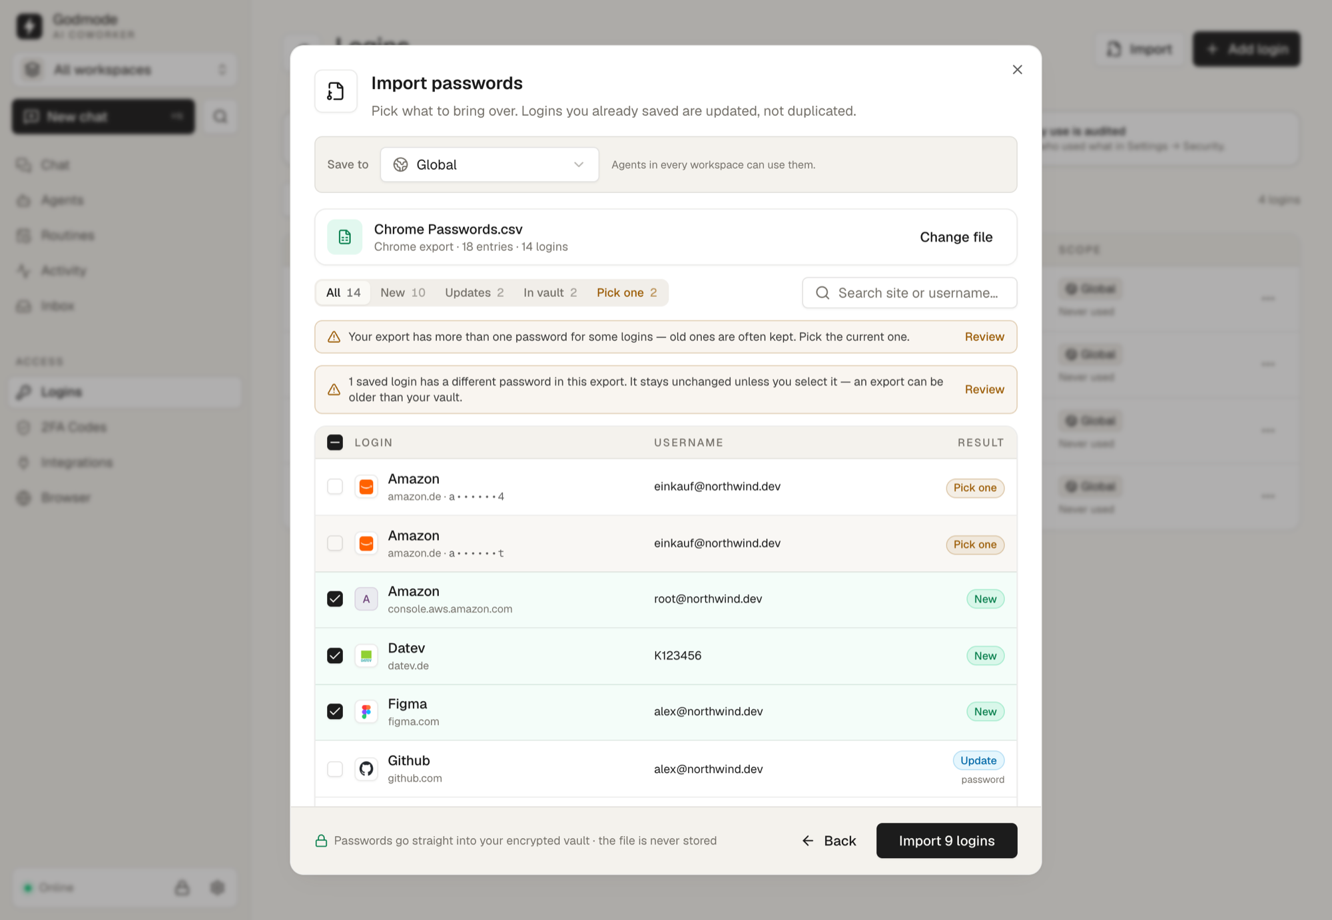The image size is (1332, 920).
Task: Uncheck the Figma login checkbox
Action: pyautogui.click(x=335, y=712)
